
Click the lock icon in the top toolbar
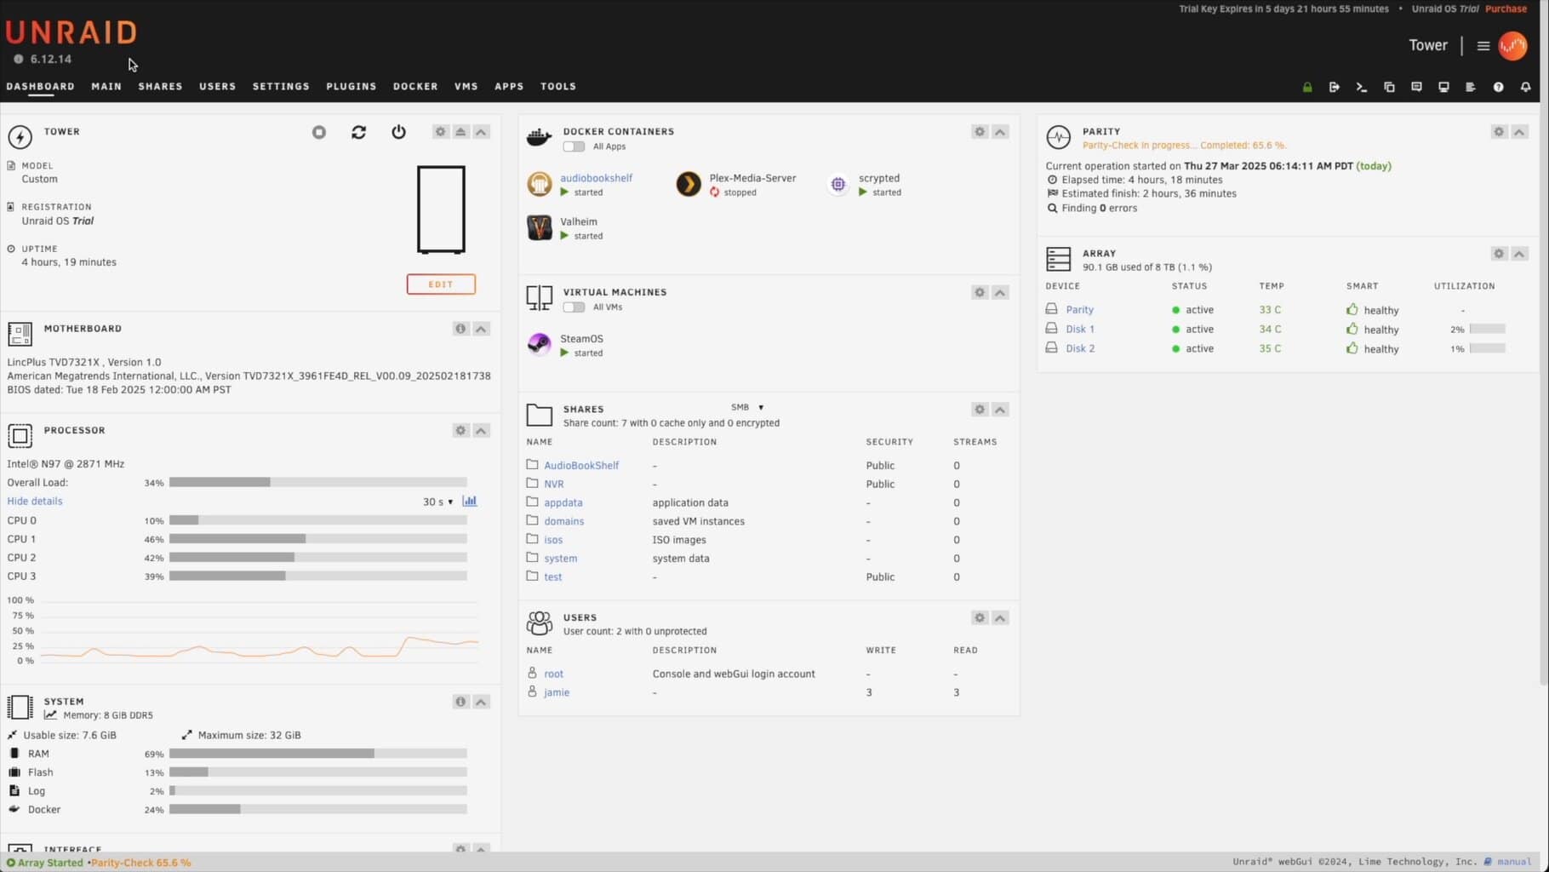tap(1307, 87)
